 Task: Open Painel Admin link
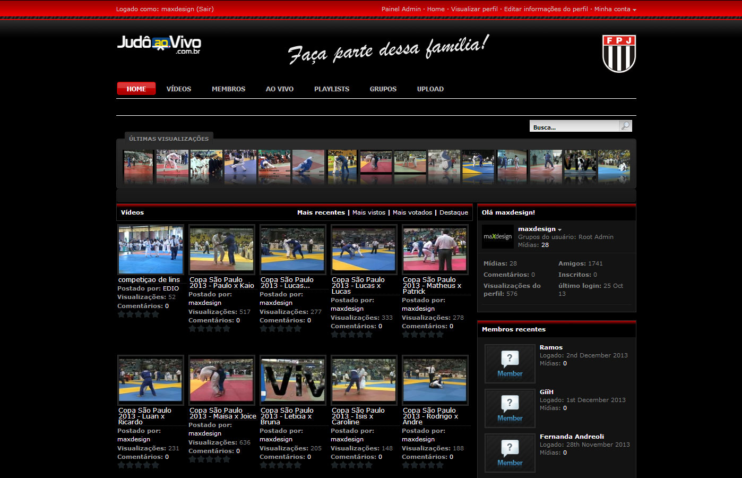pos(401,9)
